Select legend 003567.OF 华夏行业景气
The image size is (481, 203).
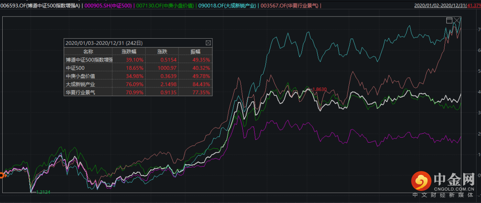coord(289,5)
